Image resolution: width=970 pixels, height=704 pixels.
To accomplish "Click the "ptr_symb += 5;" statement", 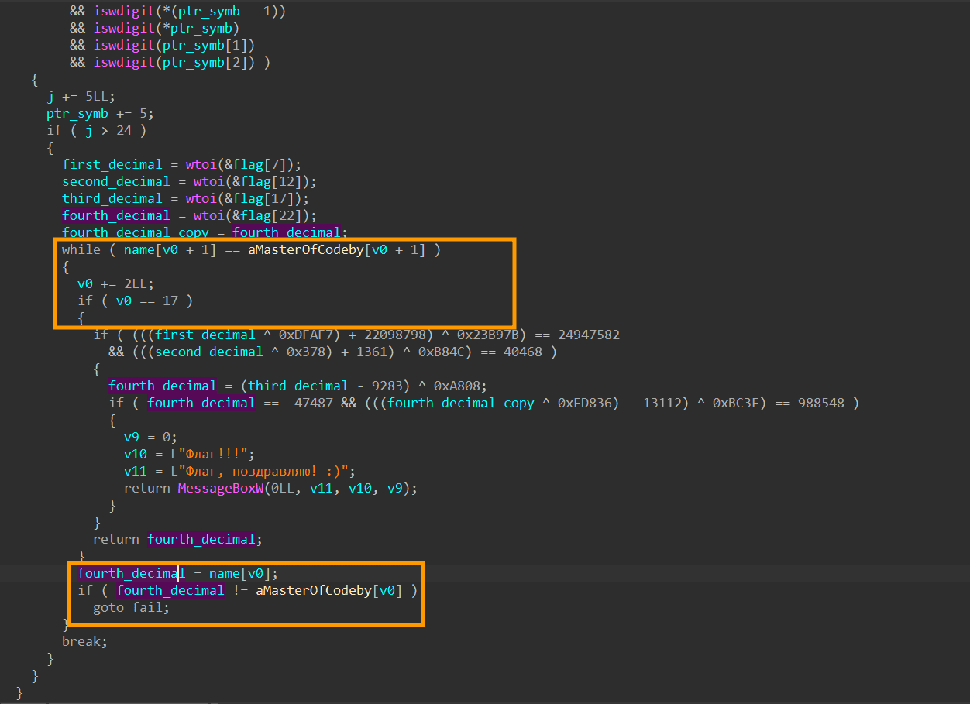I will (100, 113).
